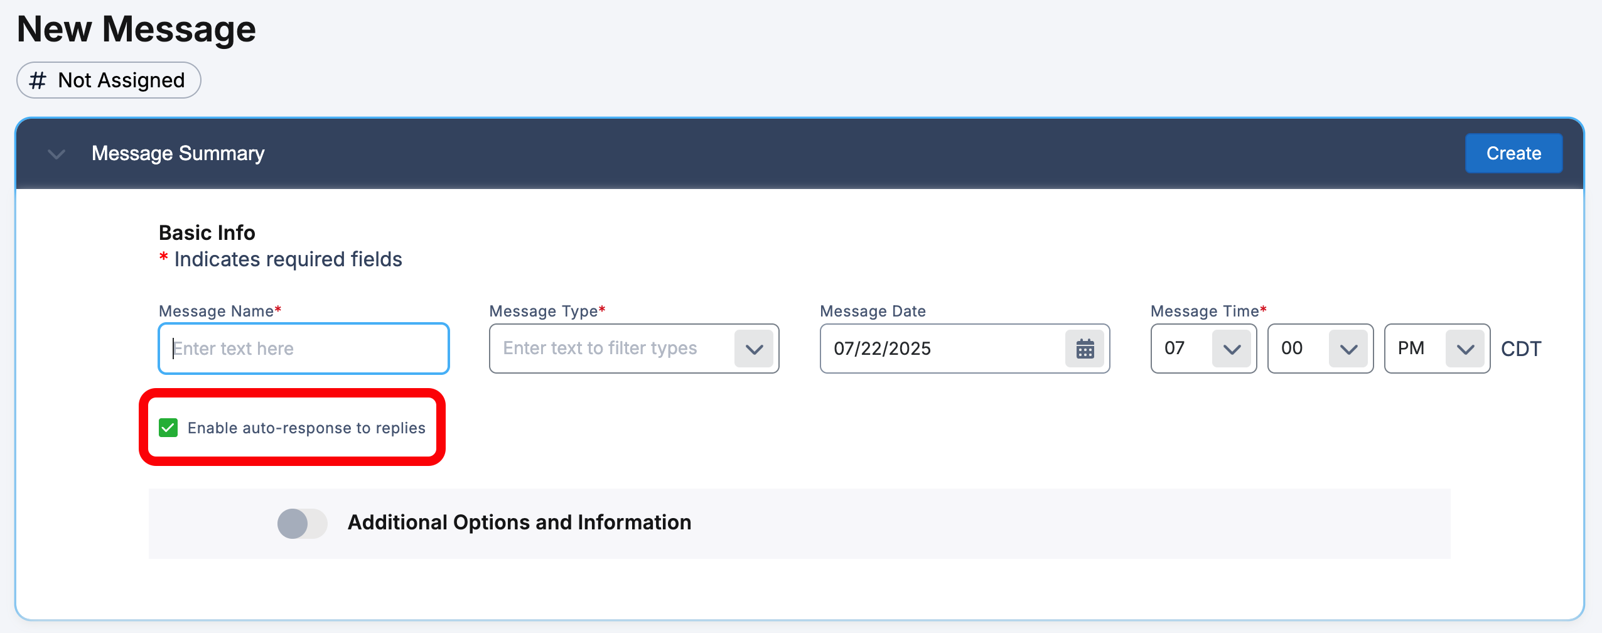Viewport: 1602px width, 633px height.
Task: Open the AM/PM dropdown showing PM
Action: tap(1465, 349)
